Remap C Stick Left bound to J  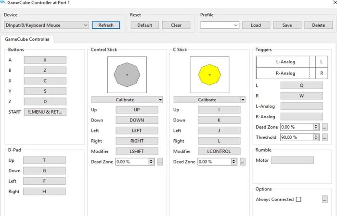[219, 131]
